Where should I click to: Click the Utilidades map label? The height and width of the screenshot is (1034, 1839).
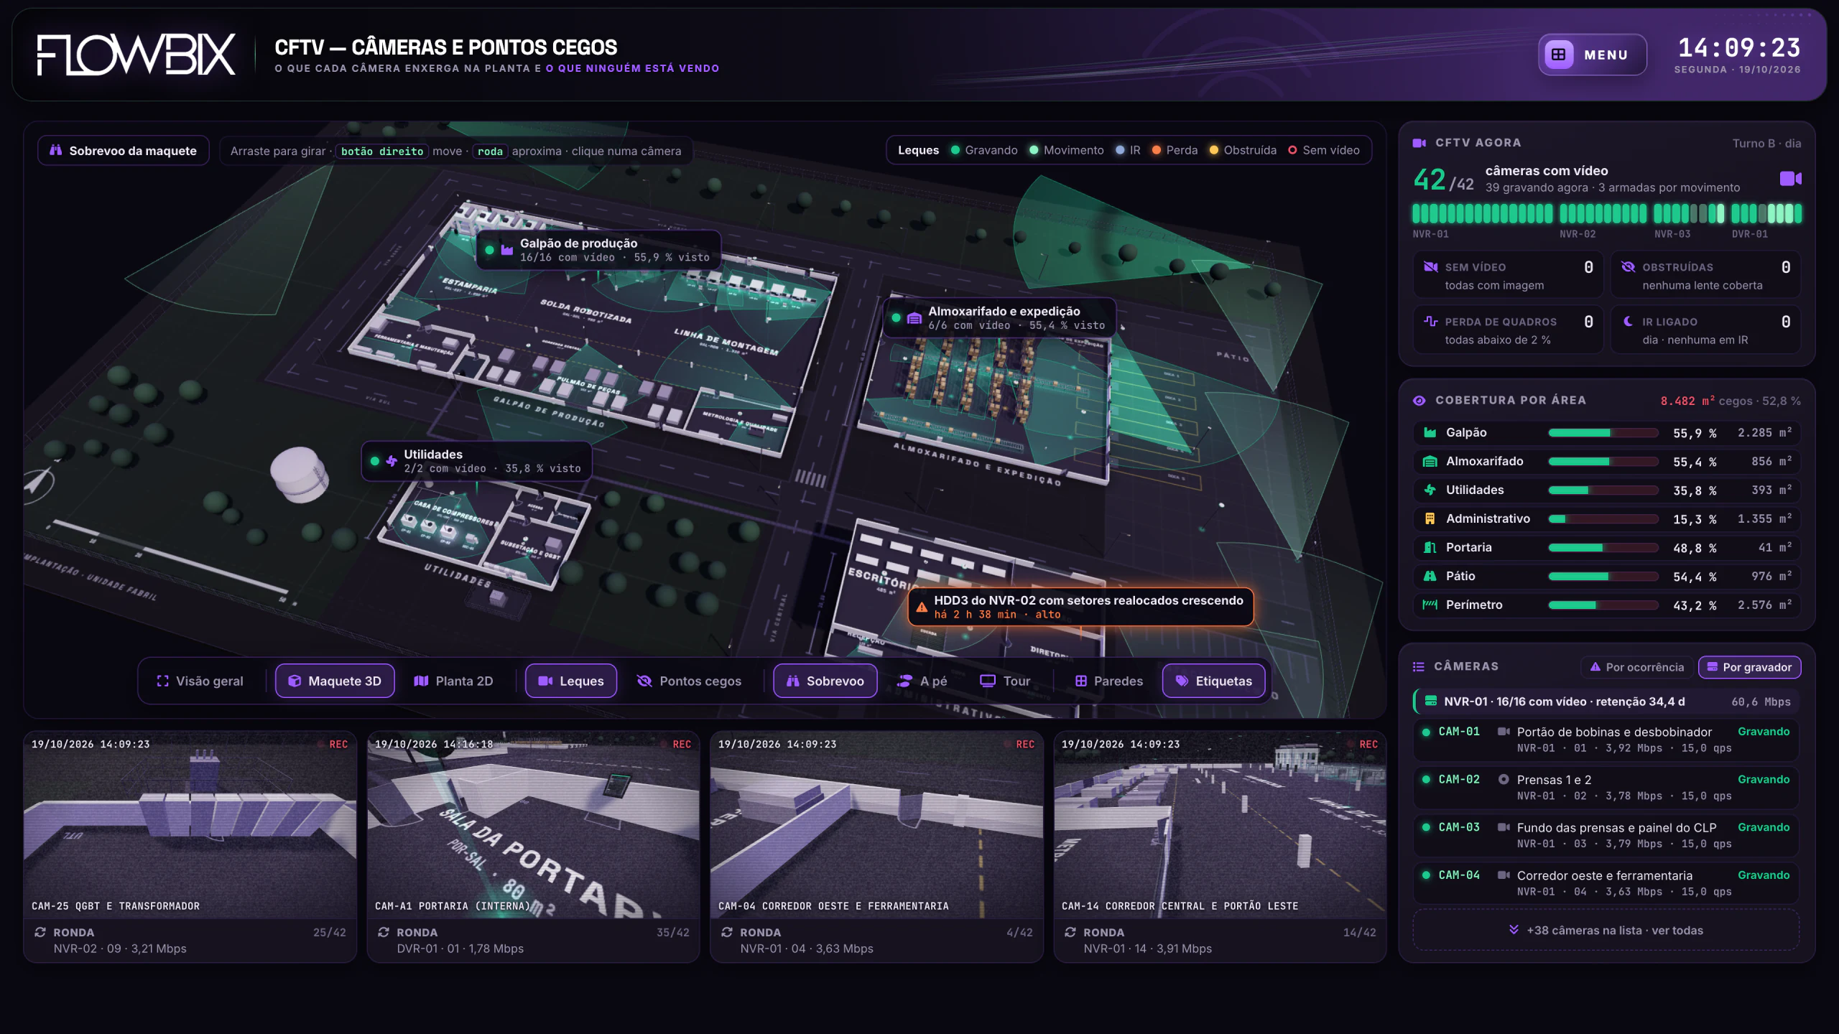coord(476,461)
